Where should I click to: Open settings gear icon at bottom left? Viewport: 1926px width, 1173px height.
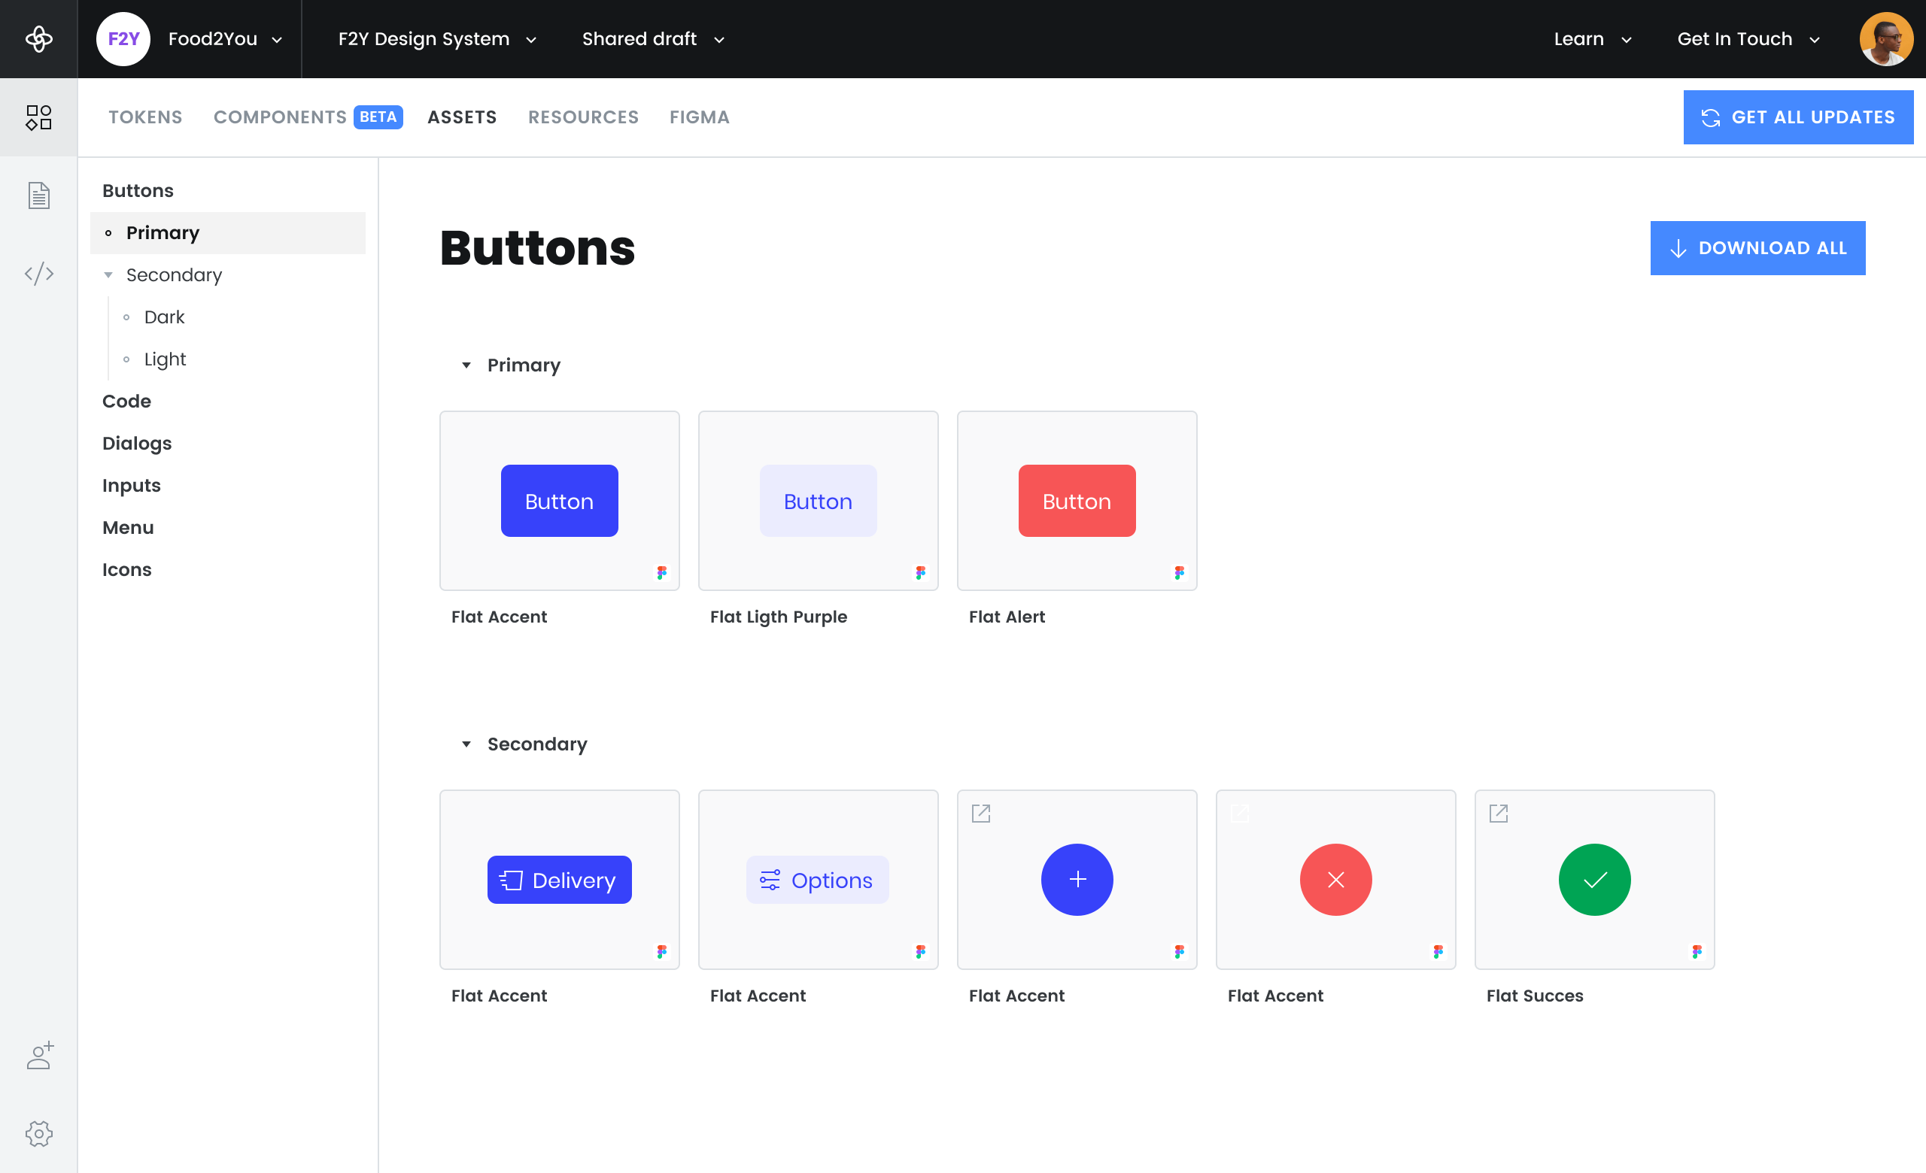pos(38,1133)
